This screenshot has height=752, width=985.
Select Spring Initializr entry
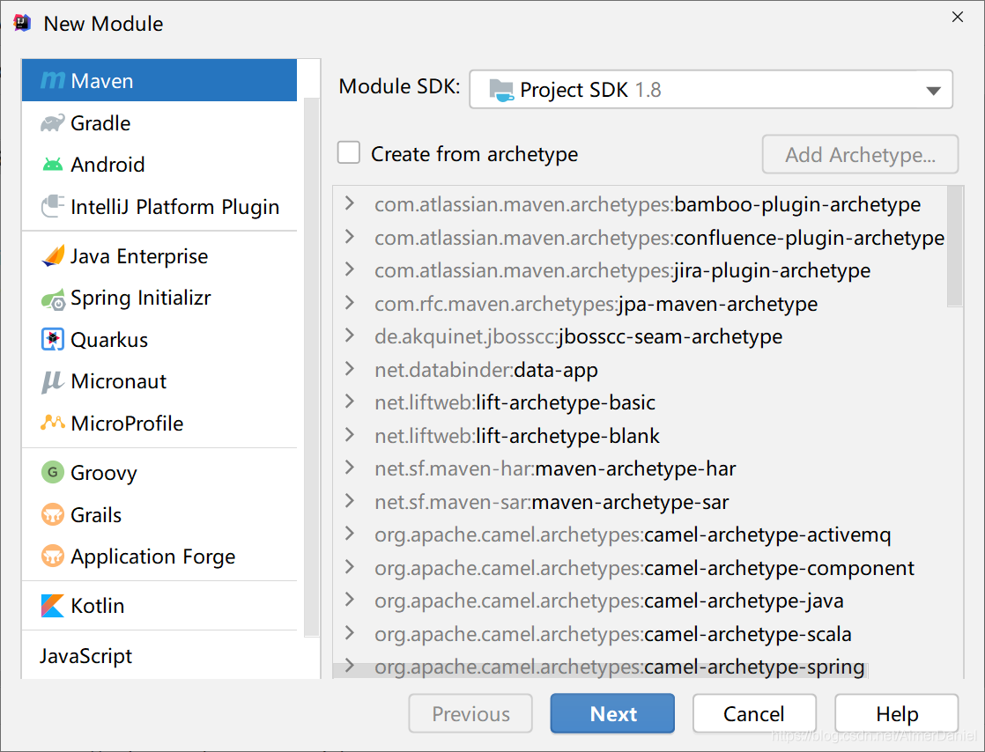click(159, 298)
